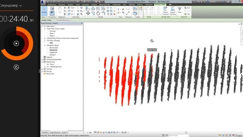The image size is (243, 137).
Task: Click the Measure dimension icon in Measure panel
Action: (x=128, y=13)
